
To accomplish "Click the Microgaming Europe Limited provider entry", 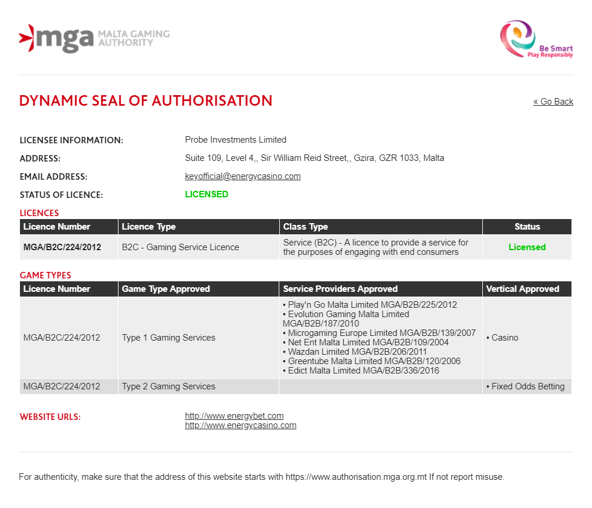I will pos(379,333).
